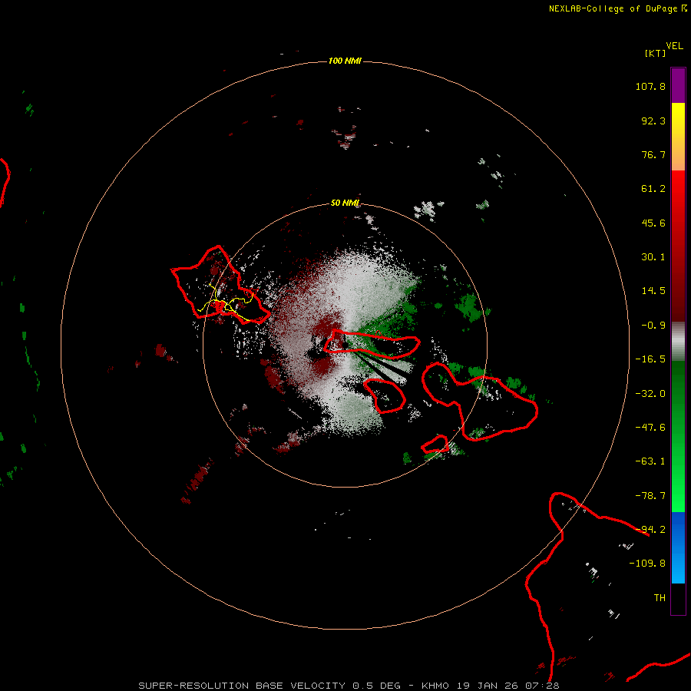
Task: Click the -47.6 velocity scale value
Action: point(650,428)
